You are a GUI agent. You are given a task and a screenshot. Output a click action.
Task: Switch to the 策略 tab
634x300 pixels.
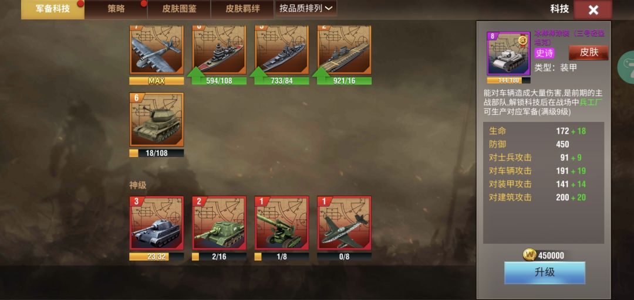tap(116, 9)
